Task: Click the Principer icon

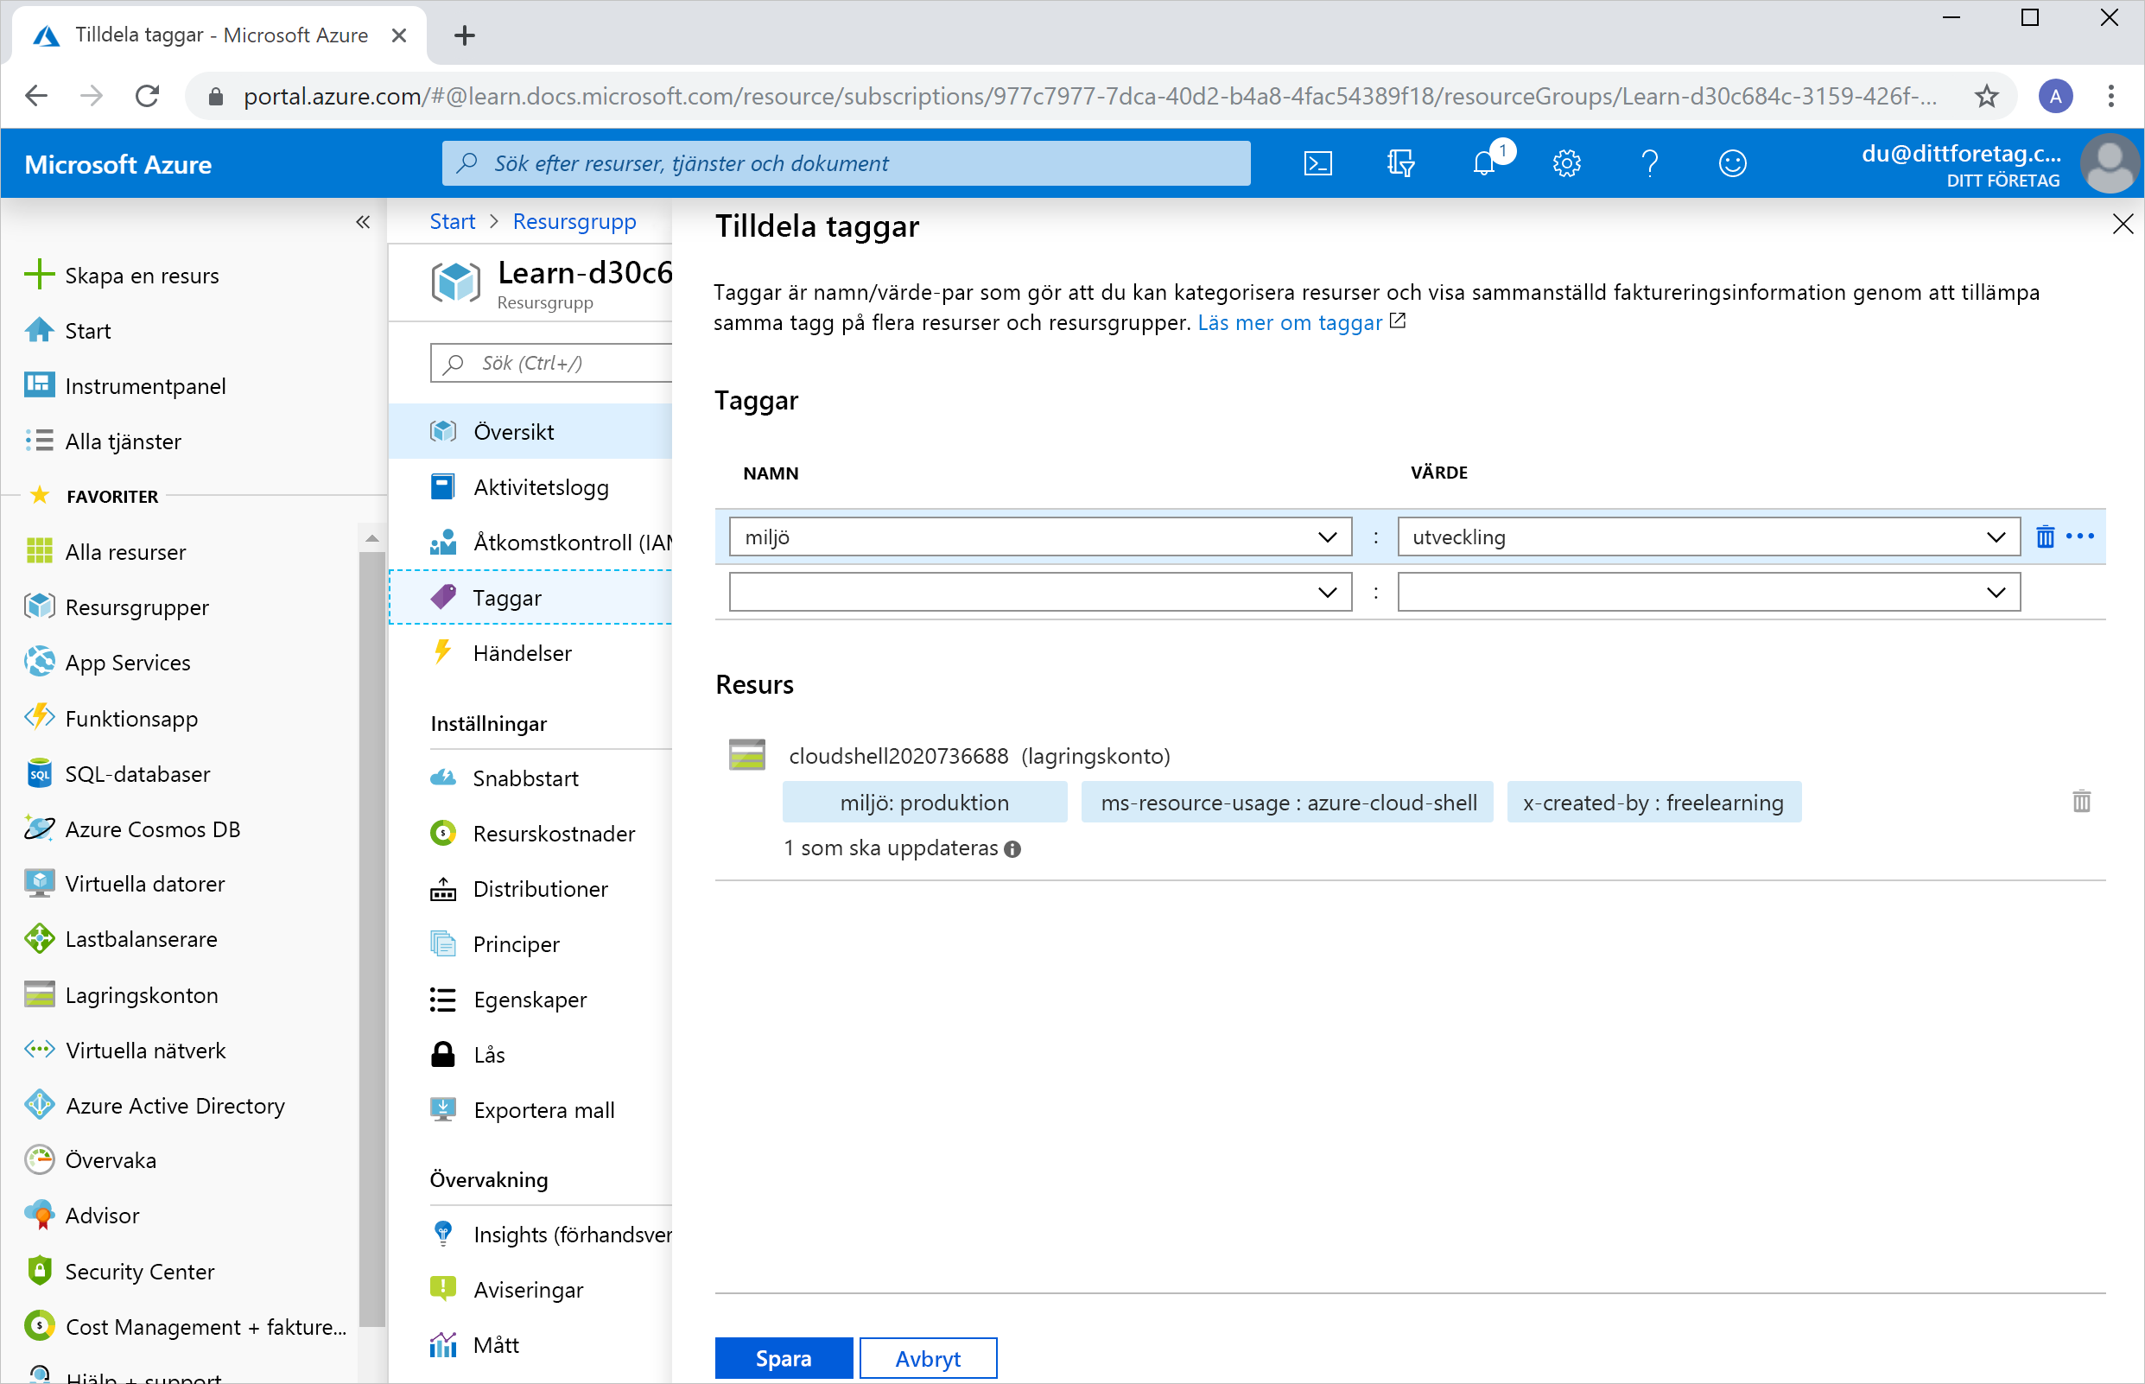Action: (x=444, y=943)
